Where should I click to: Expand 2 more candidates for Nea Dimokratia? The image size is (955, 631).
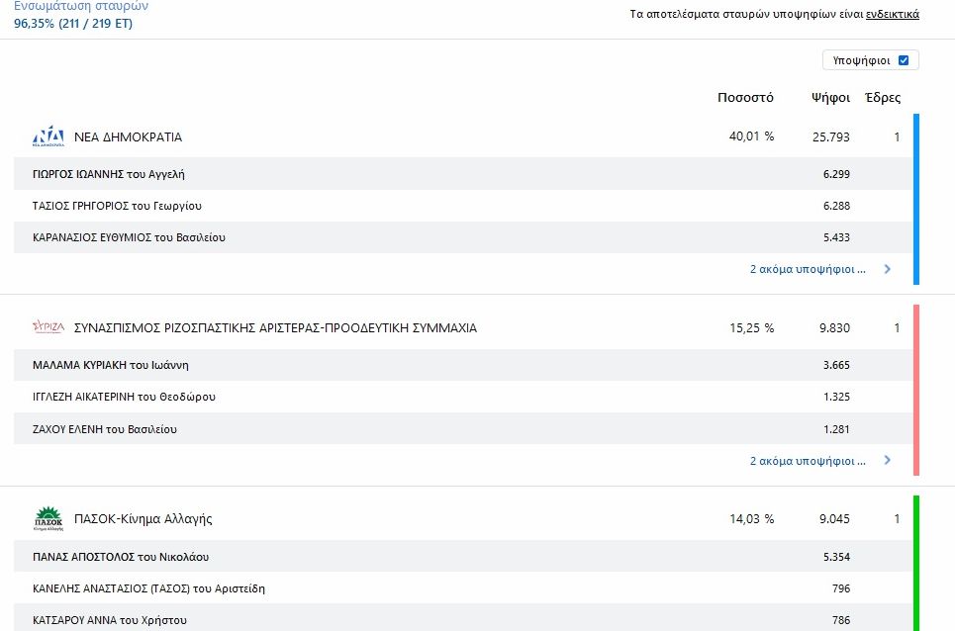[808, 269]
